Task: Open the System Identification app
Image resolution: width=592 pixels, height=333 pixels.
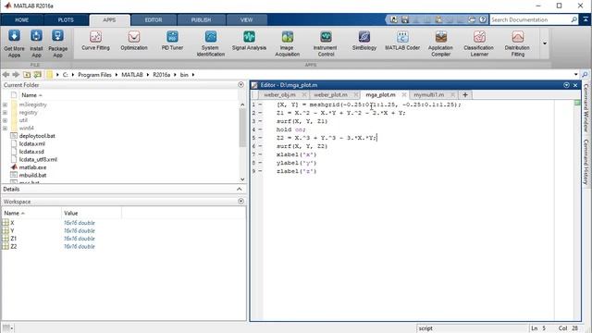Action: pos(210,43)
